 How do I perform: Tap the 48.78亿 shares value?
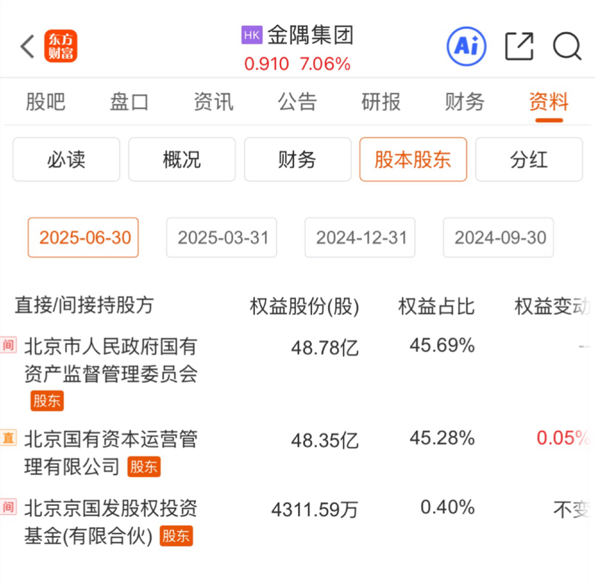(x=325, y=347)
